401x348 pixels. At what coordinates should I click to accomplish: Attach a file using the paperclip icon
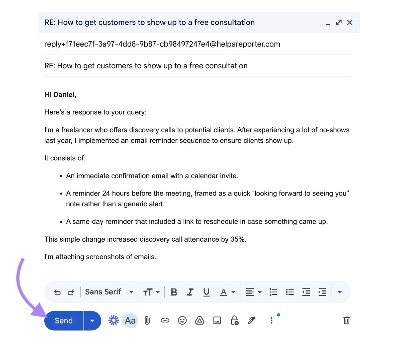point(147,320)
